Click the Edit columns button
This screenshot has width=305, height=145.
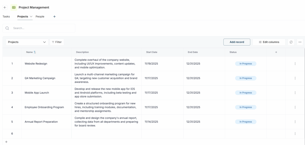click(269, 42)
